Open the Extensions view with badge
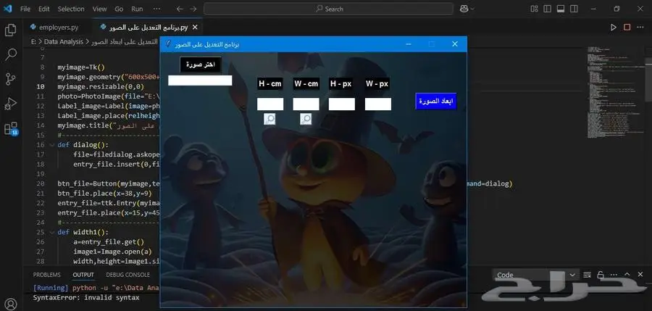 (x=11, y=128)
